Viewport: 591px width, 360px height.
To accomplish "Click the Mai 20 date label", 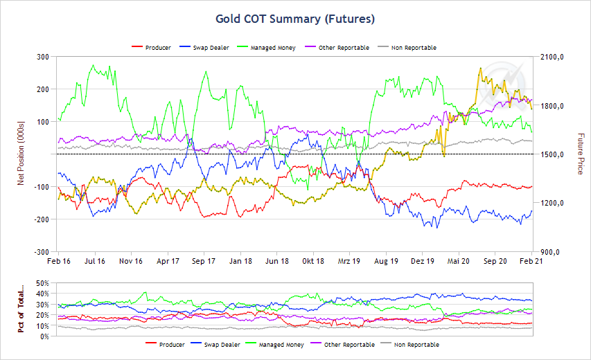I will point(459,261).
